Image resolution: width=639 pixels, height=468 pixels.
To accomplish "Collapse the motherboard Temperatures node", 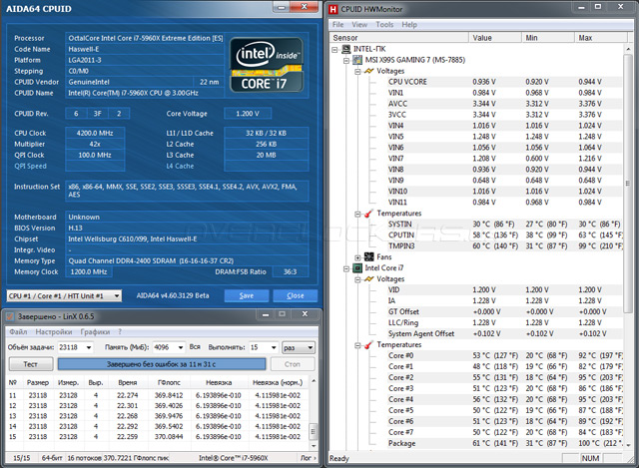I will (x=357, y=214).
